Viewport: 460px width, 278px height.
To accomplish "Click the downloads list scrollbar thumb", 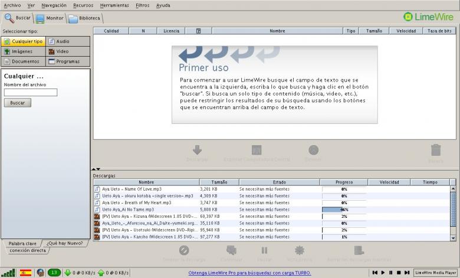I will click(x=453, y=209).
